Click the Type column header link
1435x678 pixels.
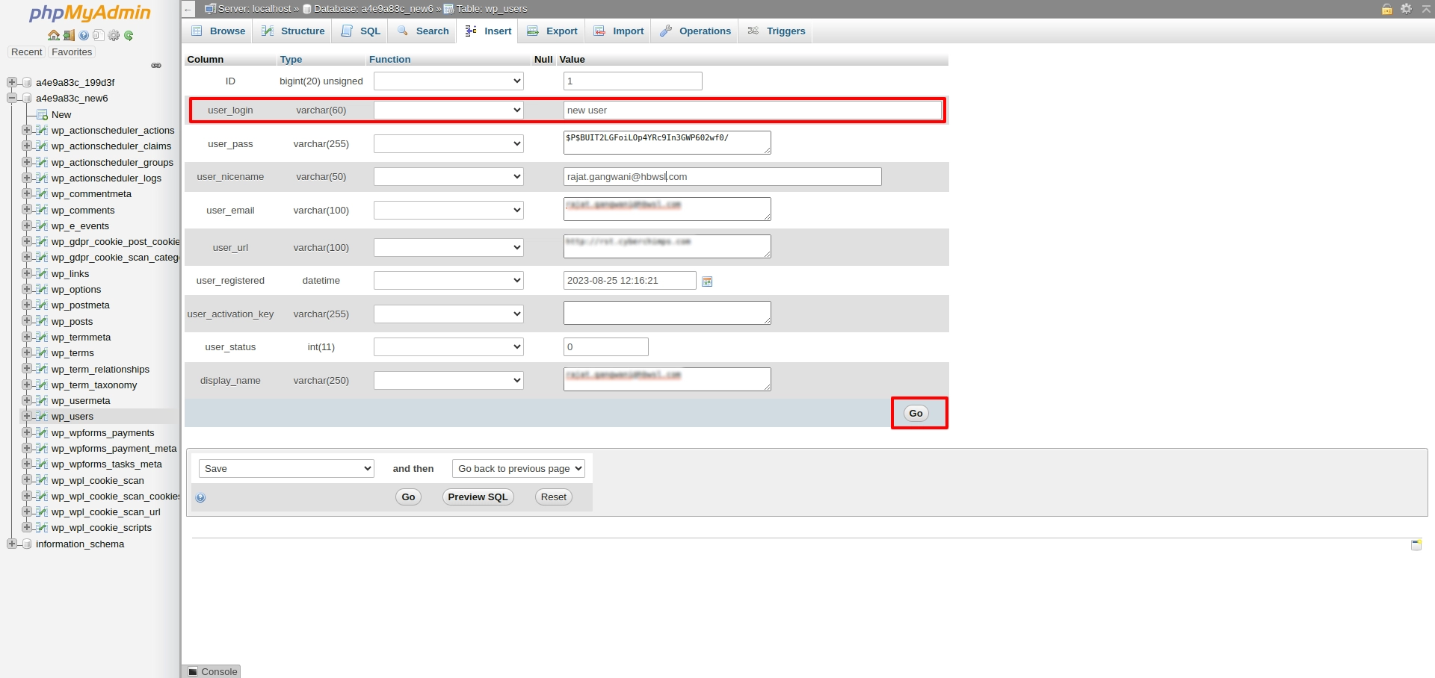click(291, 59)
